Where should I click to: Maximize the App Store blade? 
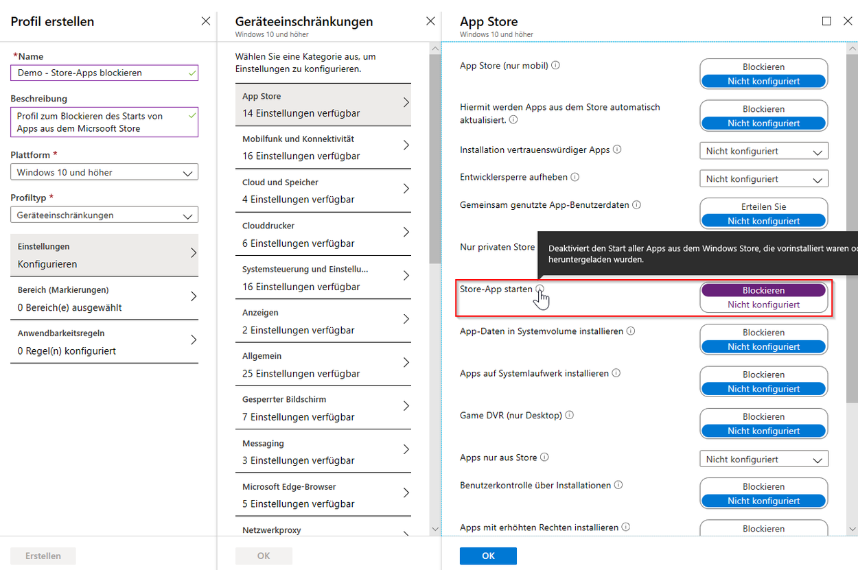(826, 21)
